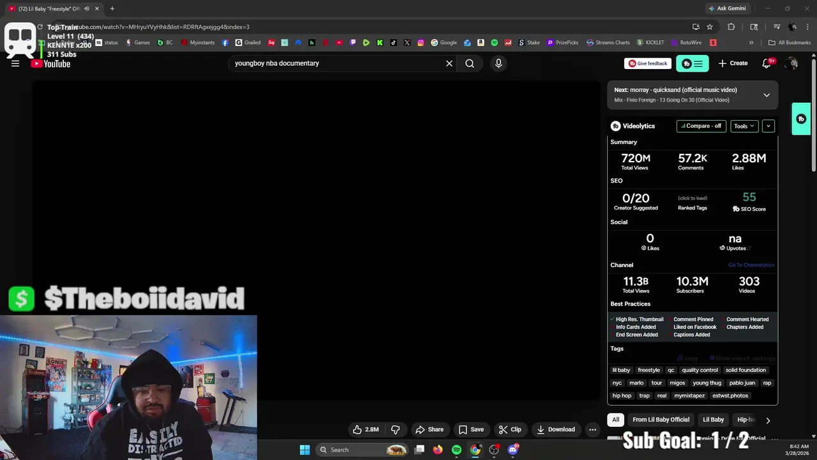817x460 pixels.
Task: Open the TubeBuddy side tab icon
Action: pos(801,119)
